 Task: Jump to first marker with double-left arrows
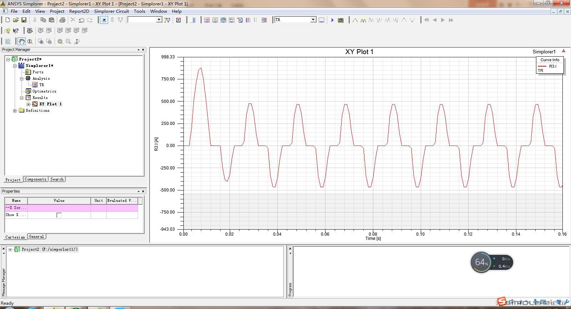tap(426, 20)
